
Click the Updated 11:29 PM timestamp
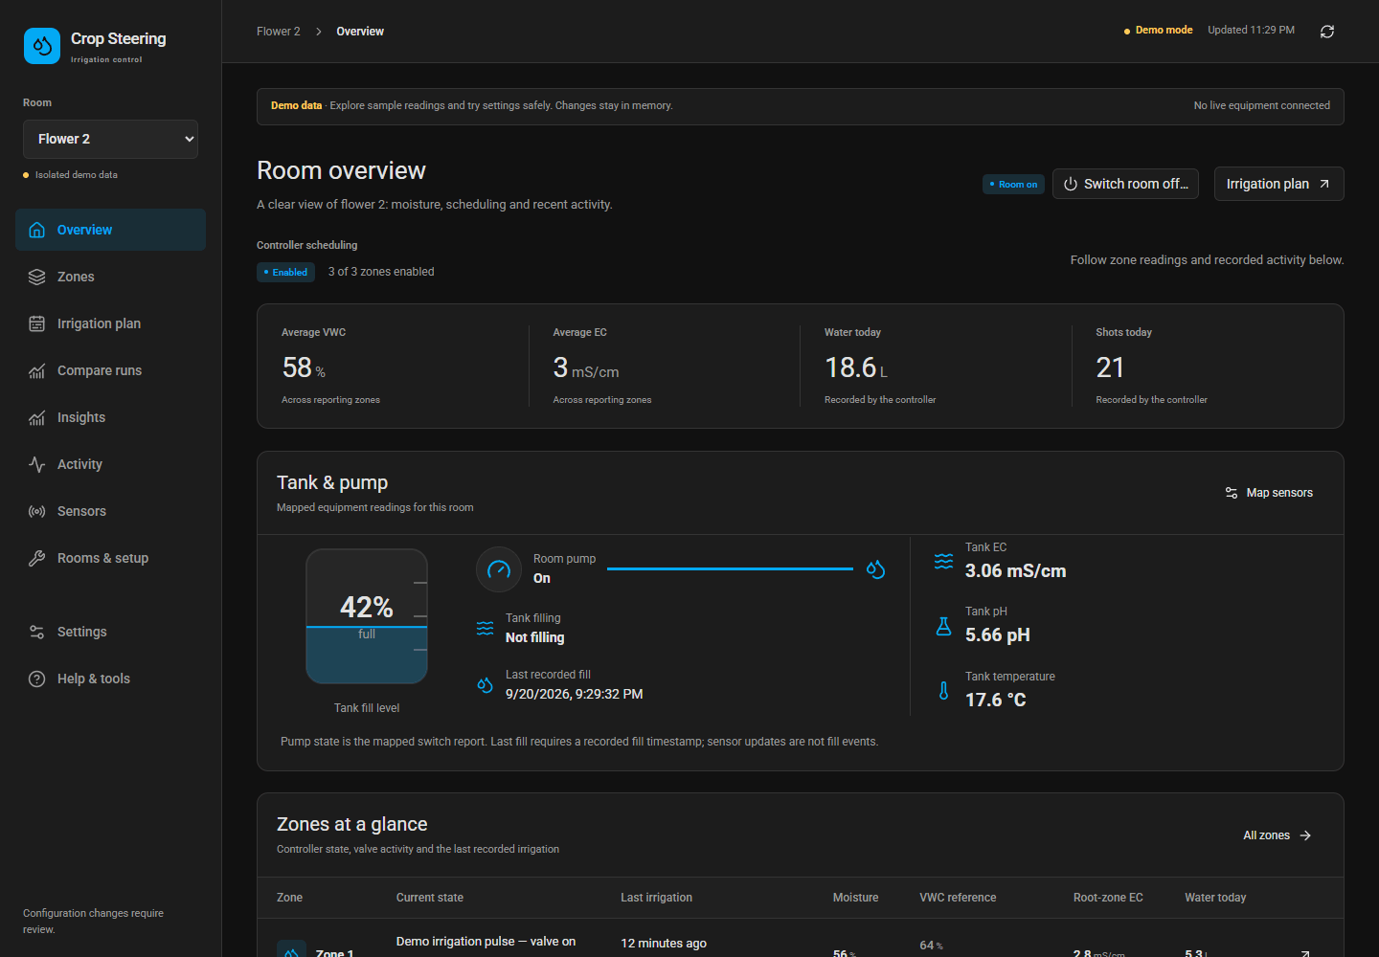(x=1251, y=31)
